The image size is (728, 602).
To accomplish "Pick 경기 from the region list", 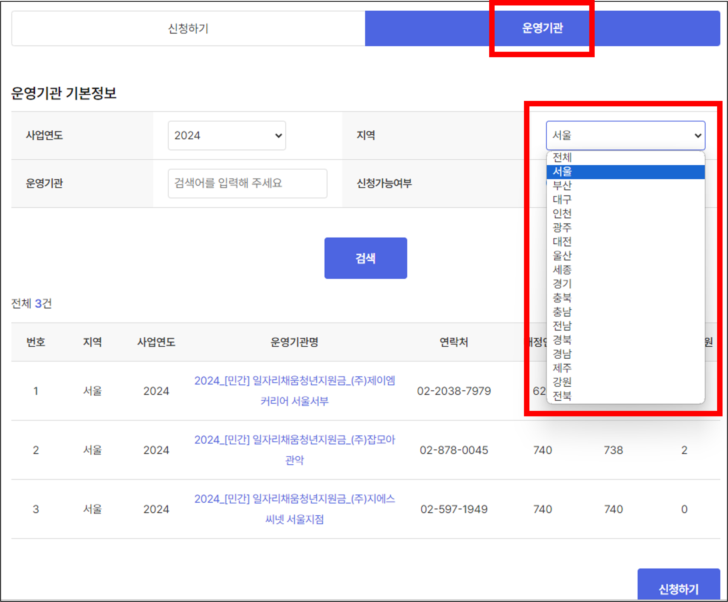I will pyautogui.click(x=562, y=284).
